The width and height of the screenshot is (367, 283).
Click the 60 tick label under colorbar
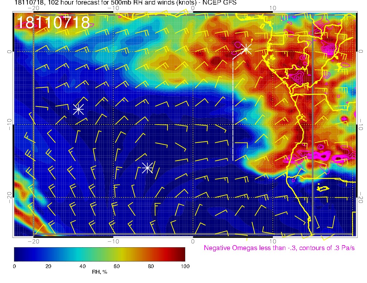[x=116, y=266]
